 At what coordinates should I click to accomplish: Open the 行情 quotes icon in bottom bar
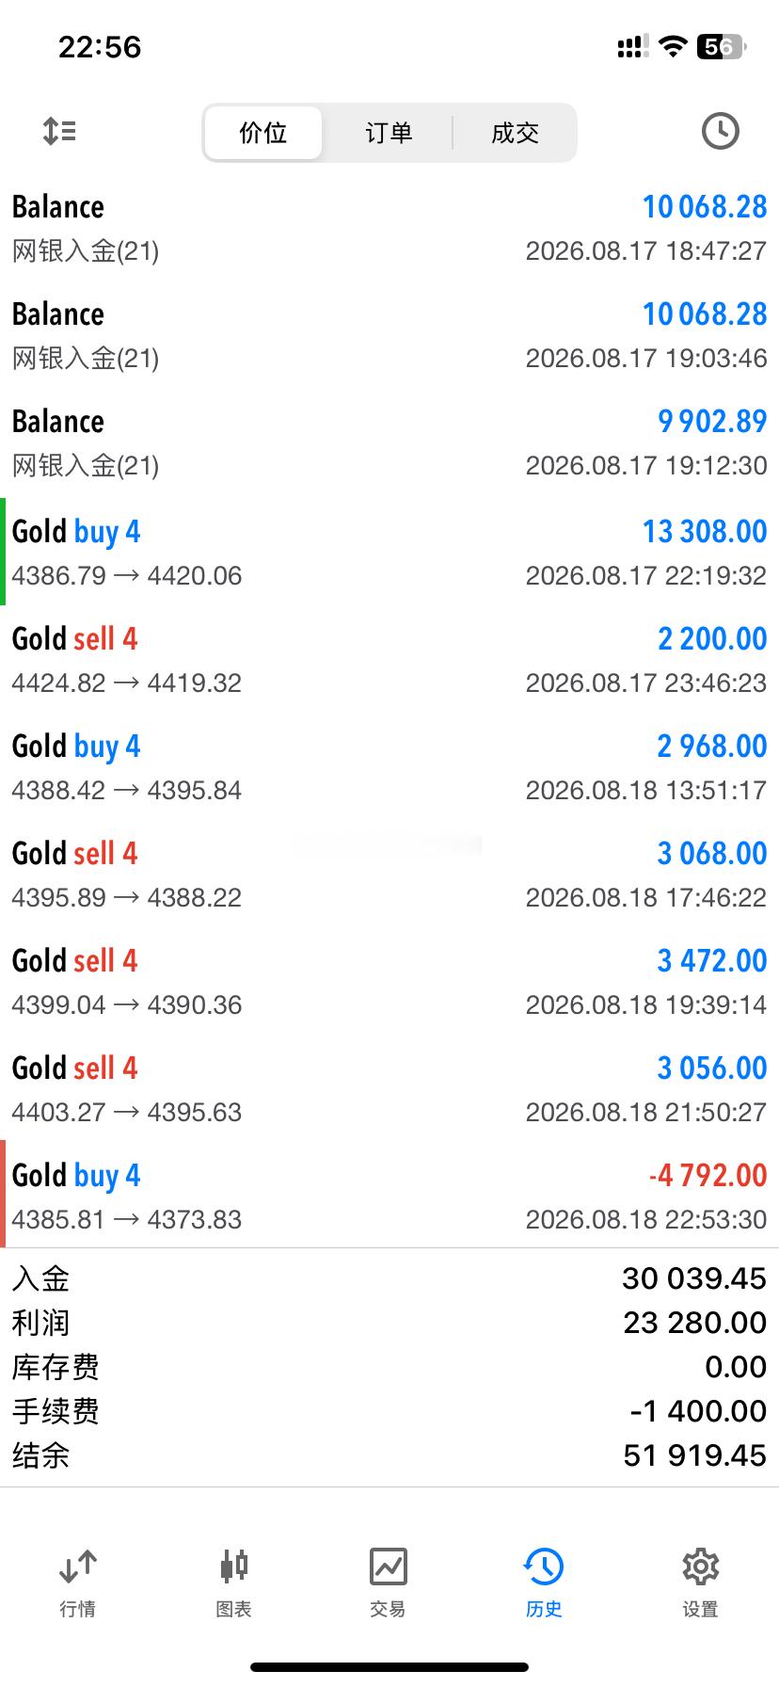[78, 1566]
